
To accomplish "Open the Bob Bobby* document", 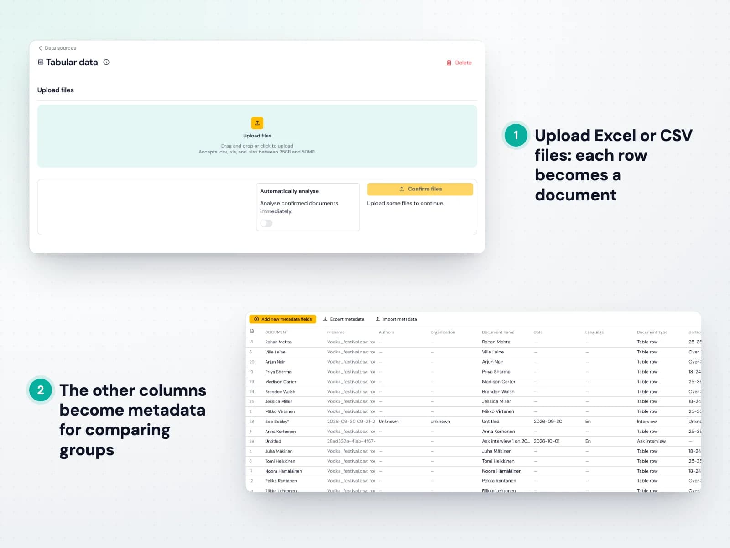I will (x=277, y=422).
